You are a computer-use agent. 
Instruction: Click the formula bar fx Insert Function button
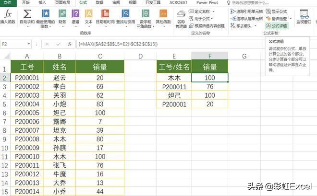[x=70, y=44]
